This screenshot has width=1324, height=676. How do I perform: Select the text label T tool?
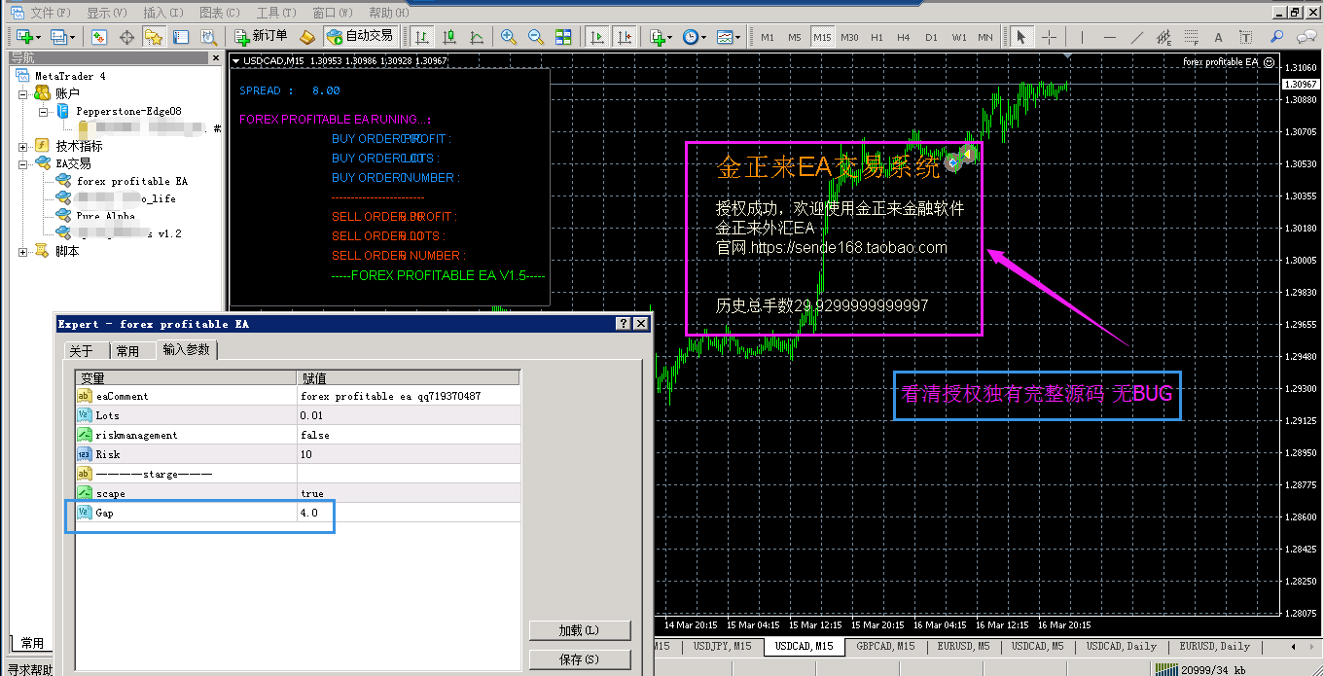pos(1244,37)
